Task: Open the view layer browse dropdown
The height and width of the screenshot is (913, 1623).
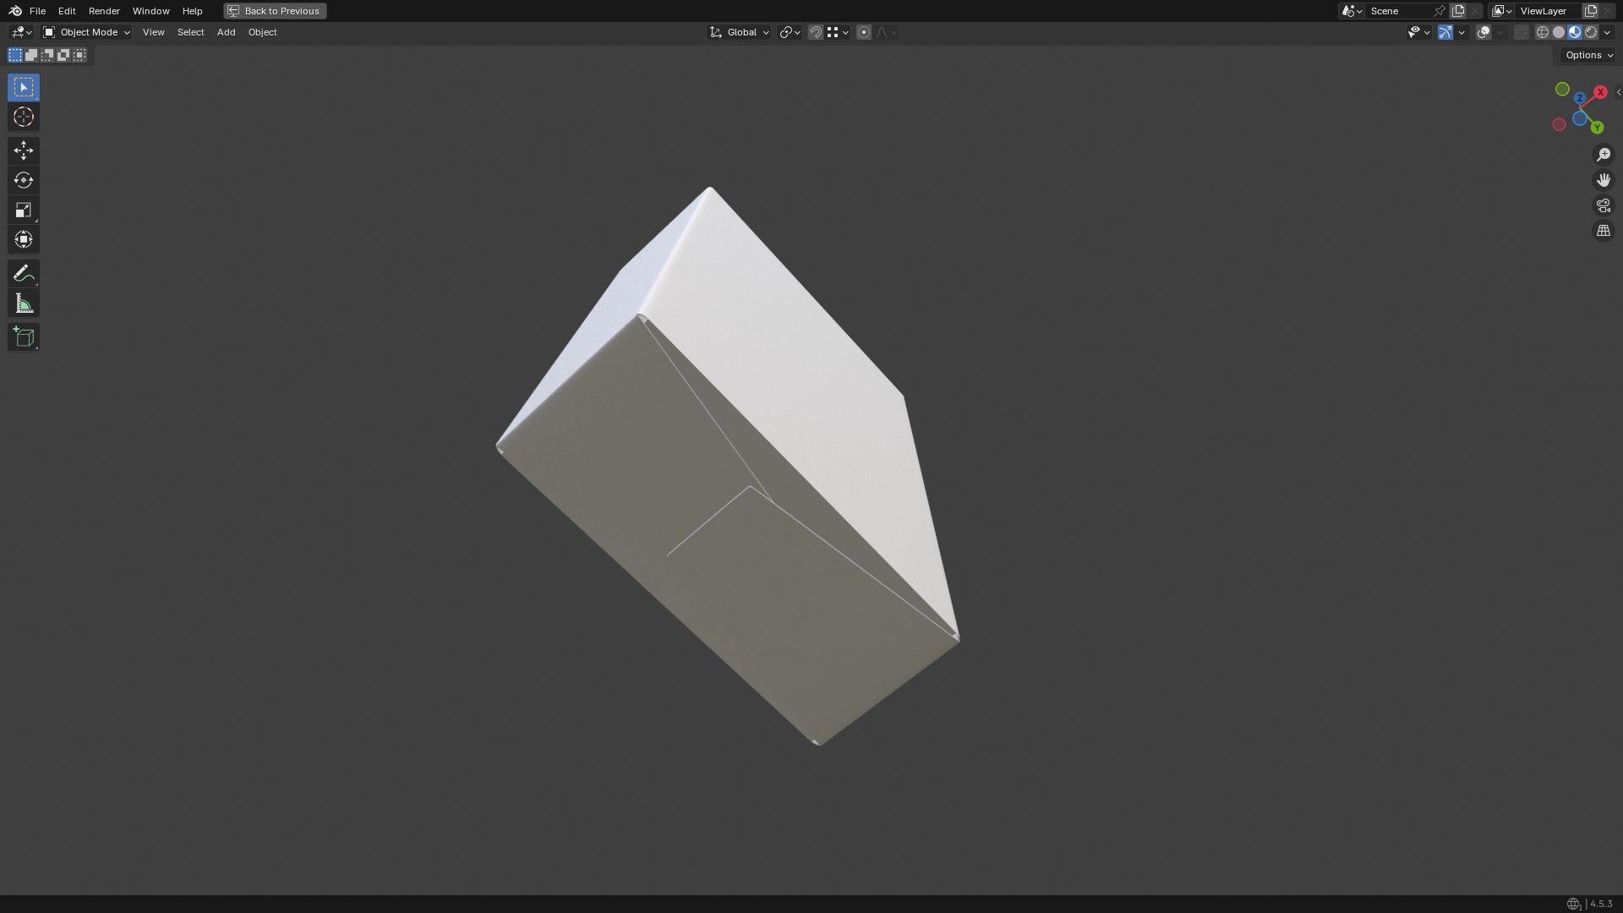Action: tap(1502, 11)
